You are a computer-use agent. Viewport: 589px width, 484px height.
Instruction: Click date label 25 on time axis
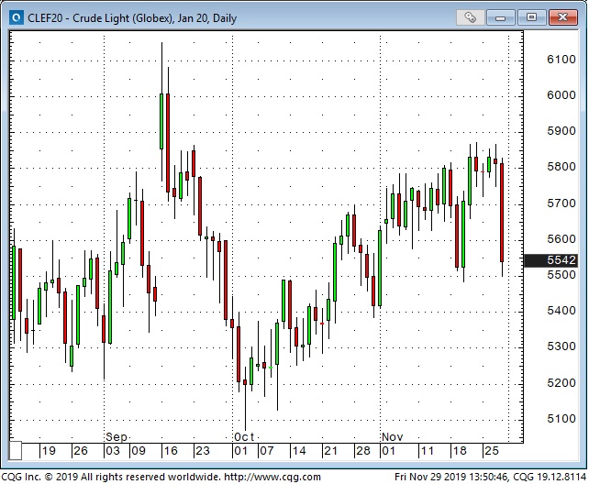[x=492, y=451]
